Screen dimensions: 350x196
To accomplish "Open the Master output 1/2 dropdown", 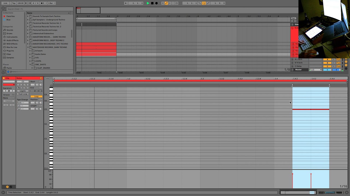I will click(x=316, y=70).
